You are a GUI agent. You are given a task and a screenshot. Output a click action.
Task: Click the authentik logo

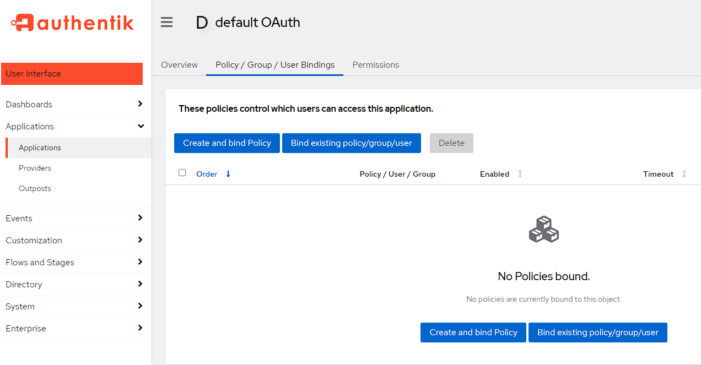pos(72,23)
